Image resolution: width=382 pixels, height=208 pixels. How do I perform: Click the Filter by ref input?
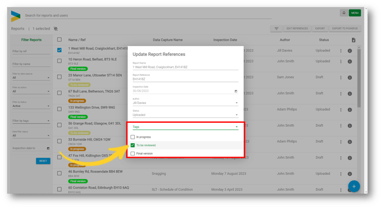[31, 51]
